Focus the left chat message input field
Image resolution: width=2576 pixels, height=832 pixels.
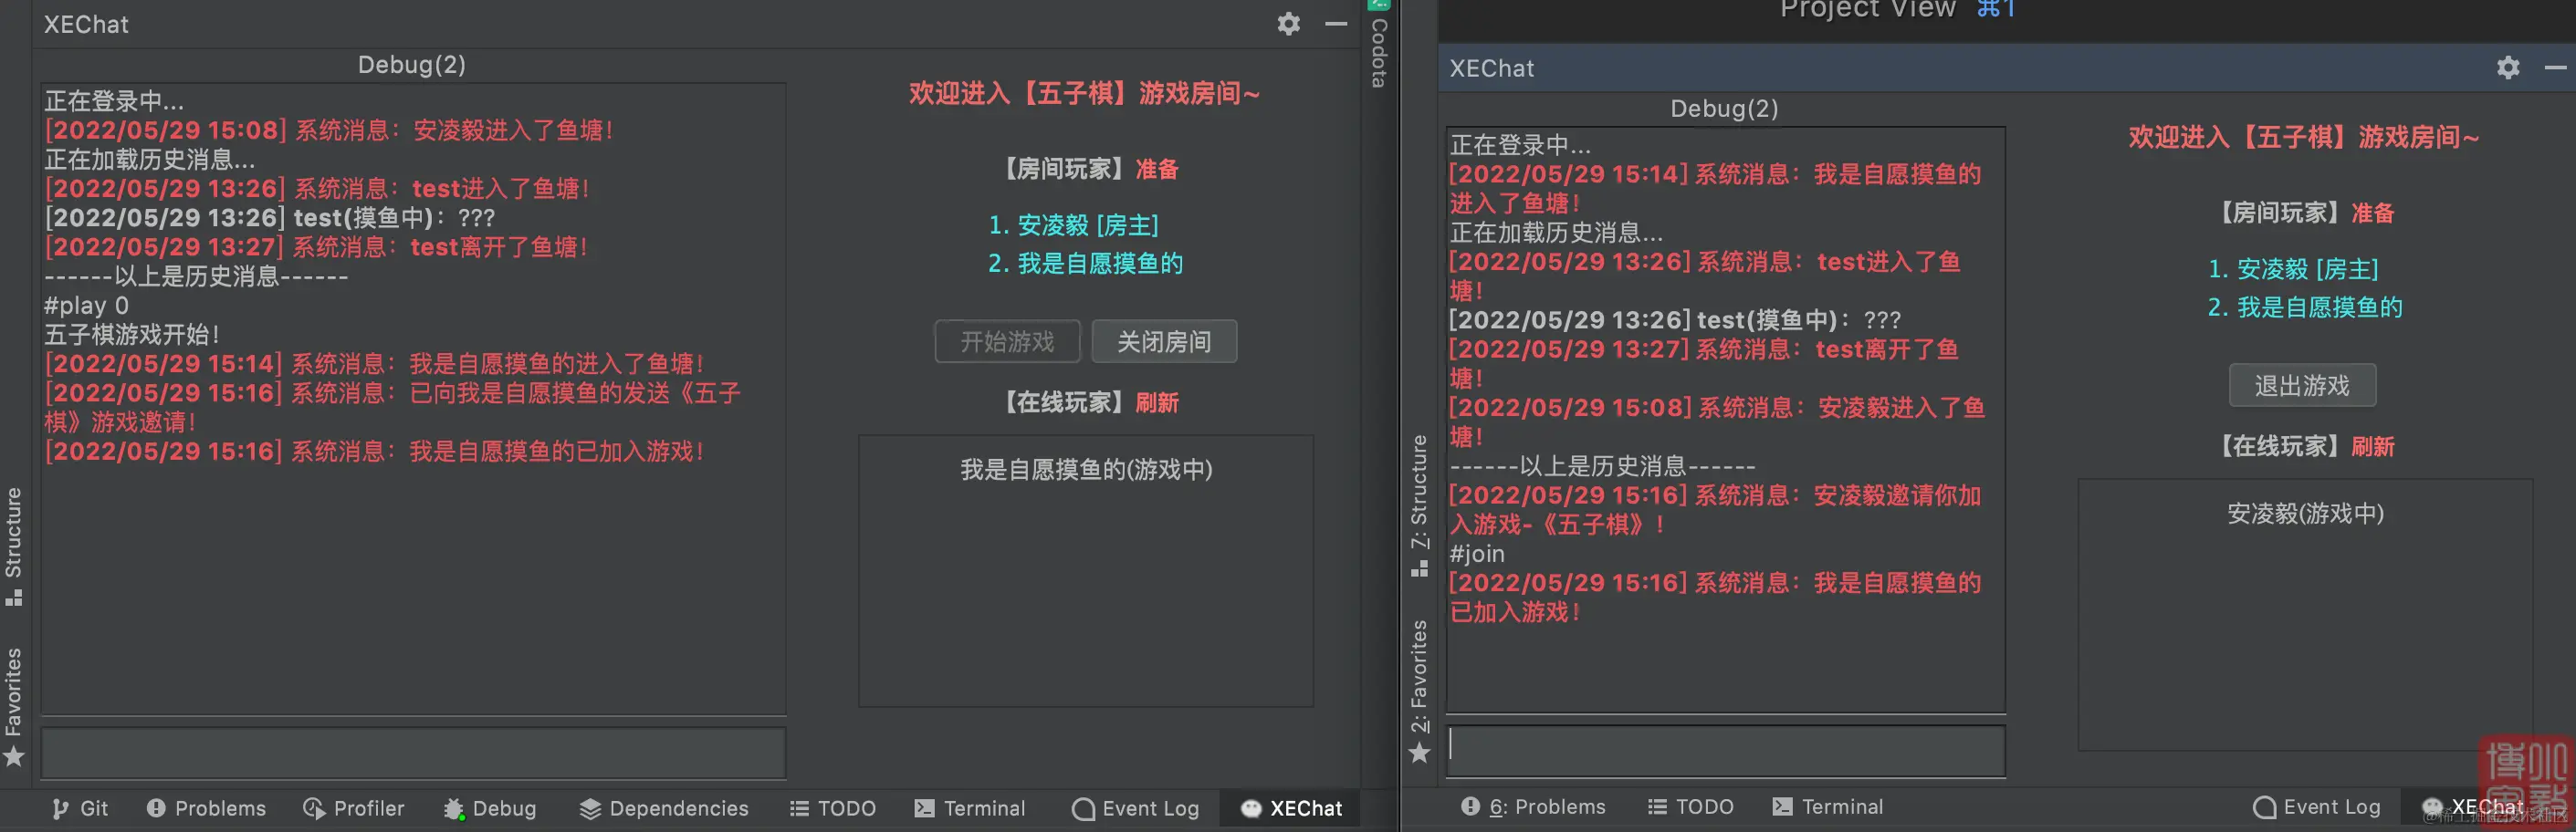(x=413, y=752)
